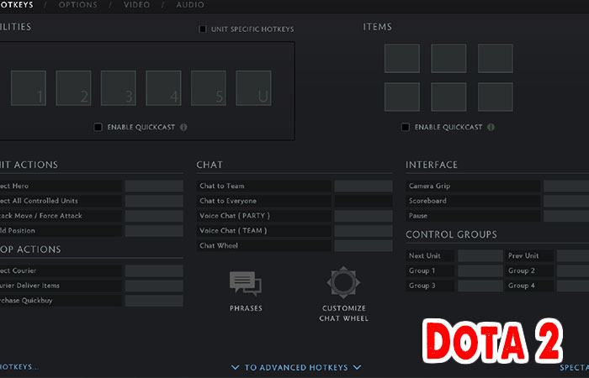Image resolution: width=589 pixels, height=378 pixels.
Task: Open the Phrases speech bubble icon
Action: click(x=246, y=283)
